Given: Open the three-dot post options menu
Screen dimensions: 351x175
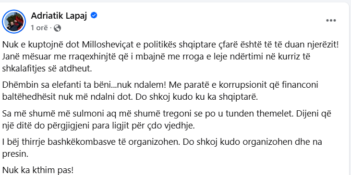Looking at the screenshot, I should click(x=331, y=21).
